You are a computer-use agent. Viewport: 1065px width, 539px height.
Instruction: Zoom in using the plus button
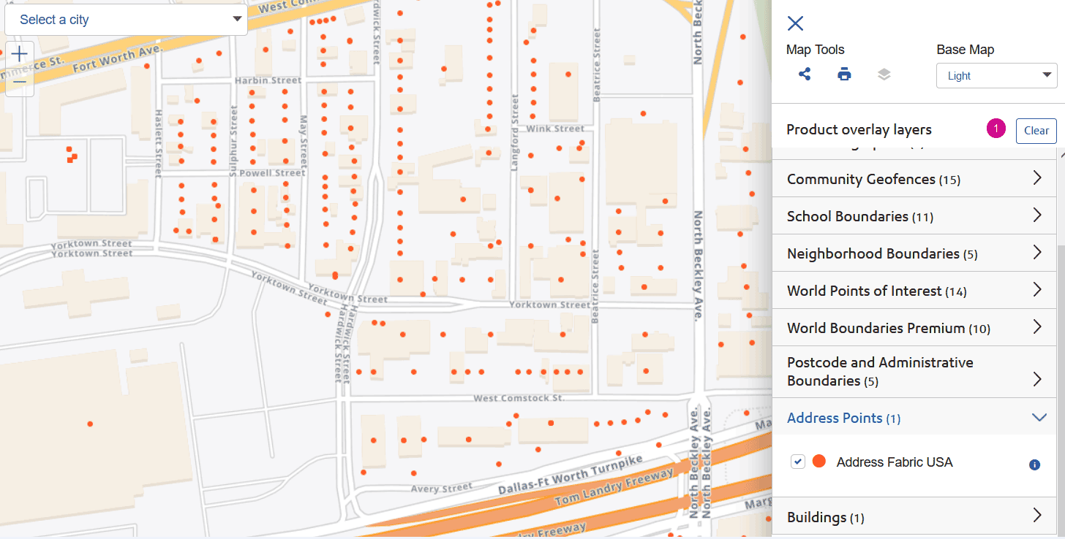(x=19, y=53)
